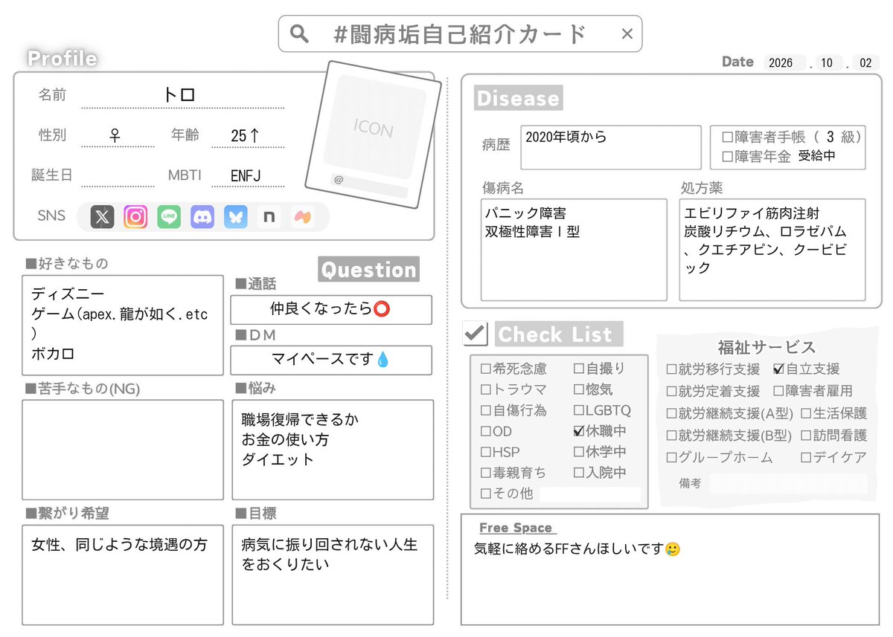Check the デイケア checkbox
This screenshot has height=637, width=893.
[x=806, y=458]
